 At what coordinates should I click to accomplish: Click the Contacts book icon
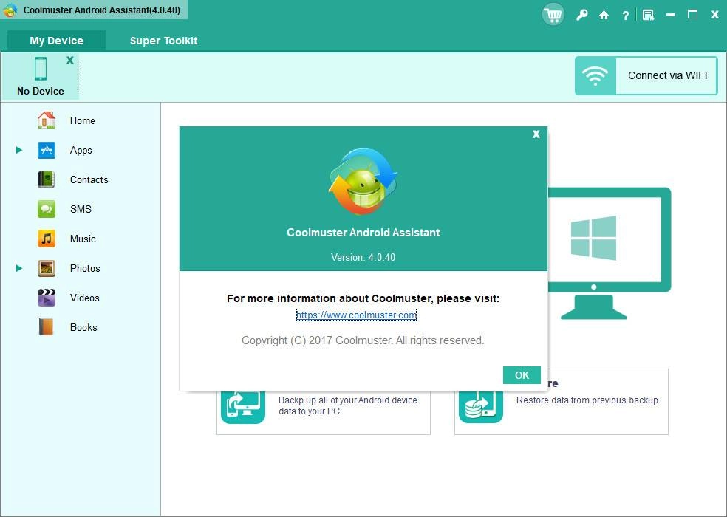pyautogui.click(x=47, y=179)
